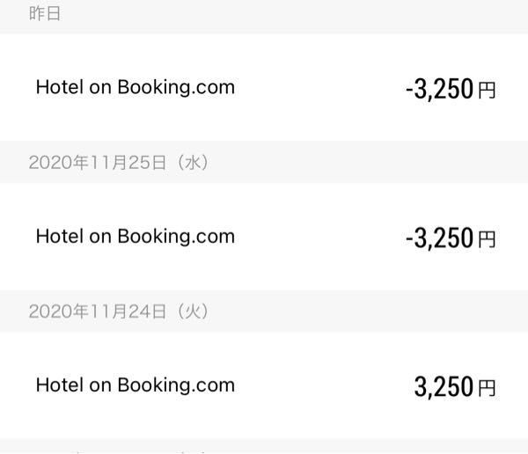The image size is (528, 454).
Task: Click the Hotel on Booking.com label for Nov 24
Action: [x=136, y=385]
